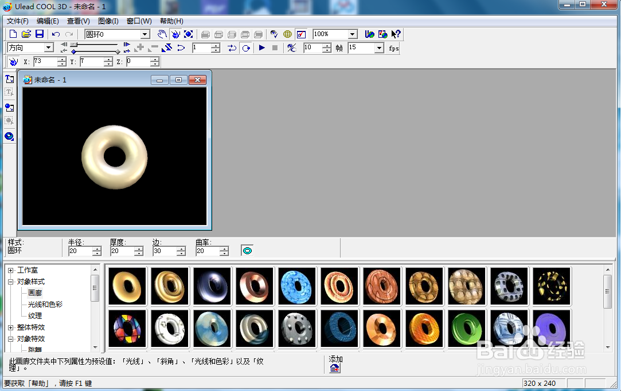This screenshot has width=621, height=391.
Task: Expand the 整体特效 tree node
Action: click(x=11, y=328)
